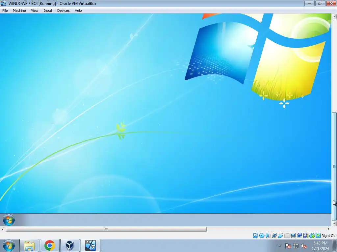337x252 pixels.
Task: Show hidden system tray icons
Action: [x=280, y=246]
